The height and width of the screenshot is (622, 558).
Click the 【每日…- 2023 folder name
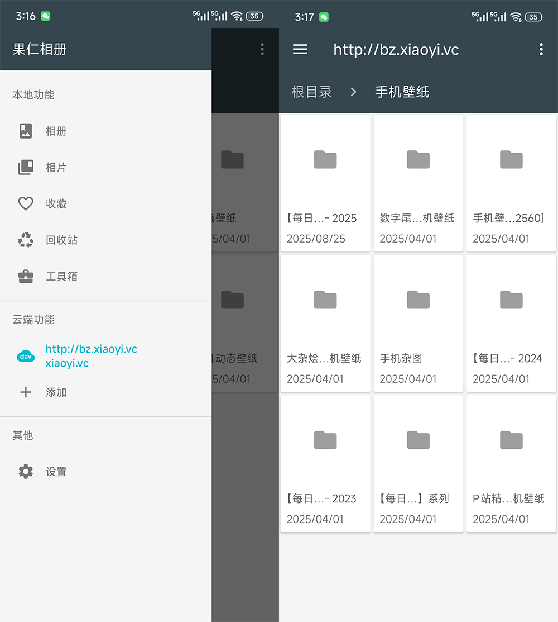coord(321,498)
